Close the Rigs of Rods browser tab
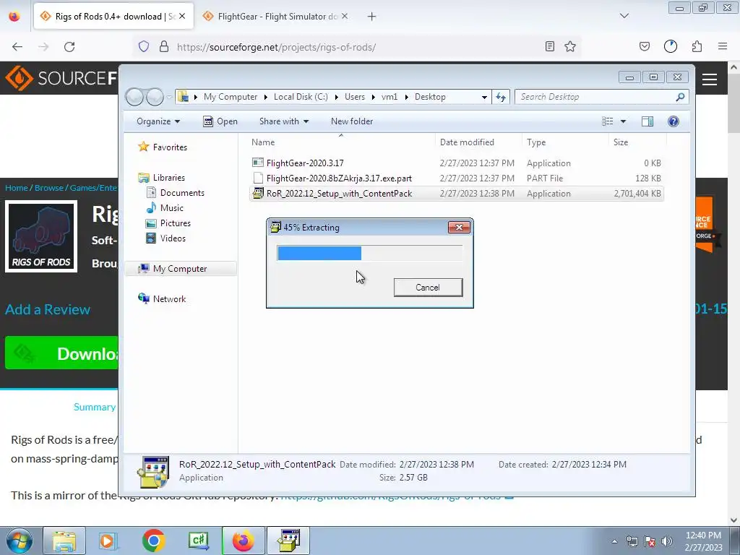 pos(182,16)
